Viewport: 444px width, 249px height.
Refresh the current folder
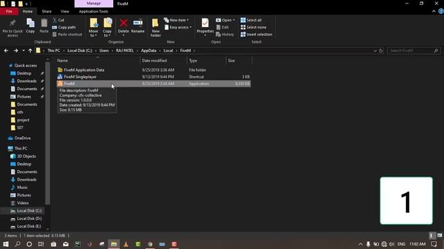pyautogui.click(x=381, y=50)
